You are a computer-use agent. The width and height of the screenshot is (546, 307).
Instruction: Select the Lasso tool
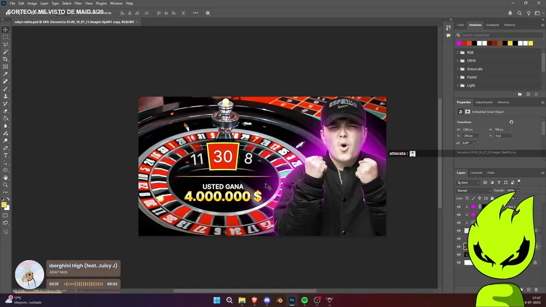[6, 44]
